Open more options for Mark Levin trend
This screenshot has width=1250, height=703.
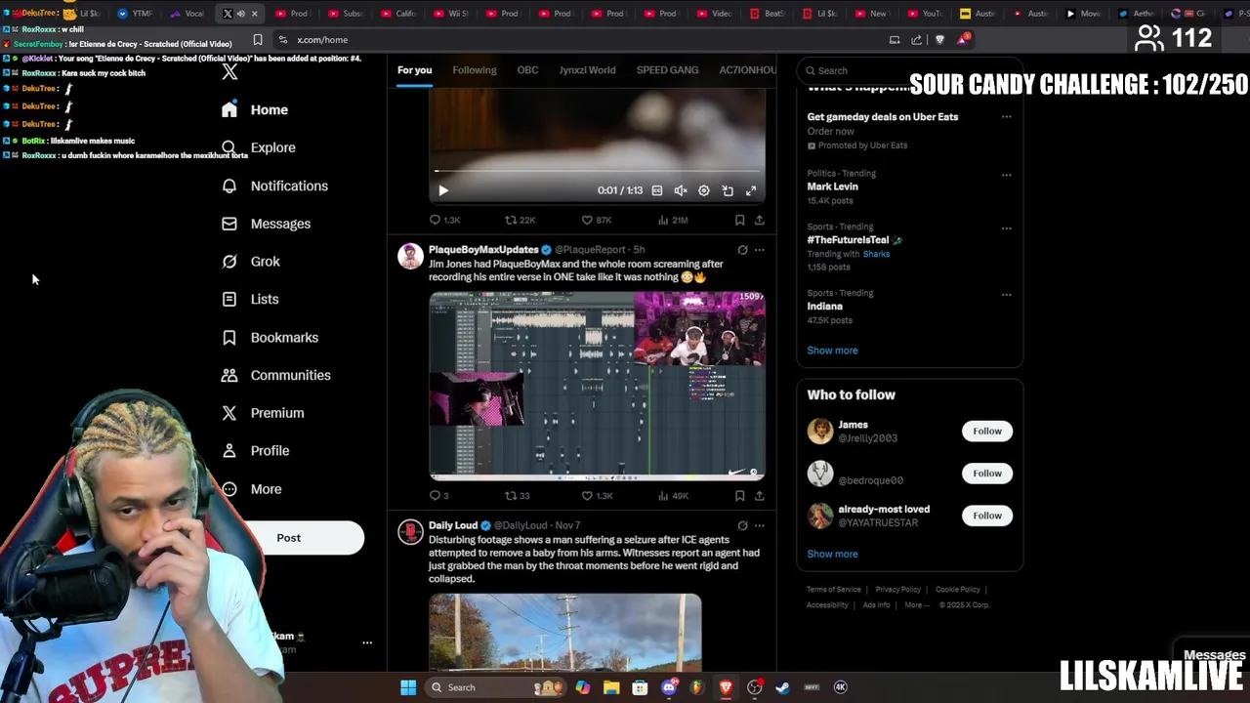[1006, 176]
